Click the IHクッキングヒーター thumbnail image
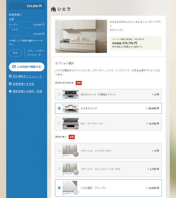Screen dimensions: 176x198 click(x=71, y=123)
